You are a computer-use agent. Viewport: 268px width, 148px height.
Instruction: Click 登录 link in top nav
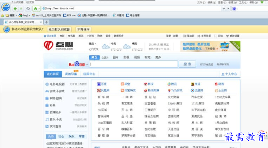pos(168,36)
